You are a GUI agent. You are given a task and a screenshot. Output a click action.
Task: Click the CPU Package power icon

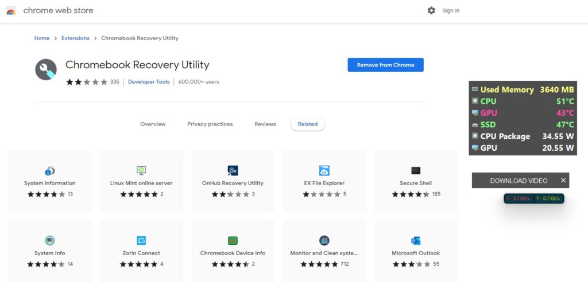click(475, 136)
